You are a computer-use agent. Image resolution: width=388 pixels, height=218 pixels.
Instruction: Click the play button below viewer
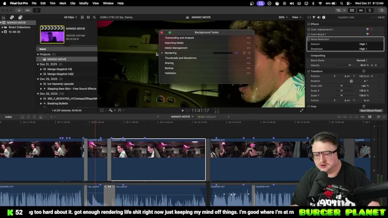[182, 111]
